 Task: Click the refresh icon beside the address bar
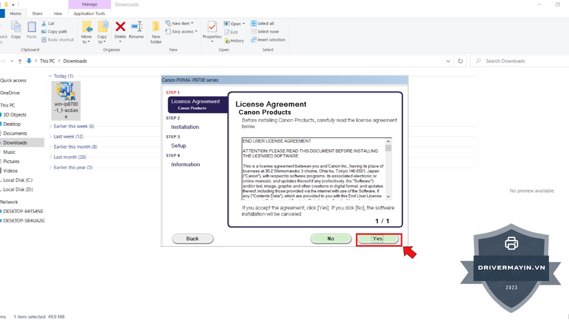[x=461, y=61]
